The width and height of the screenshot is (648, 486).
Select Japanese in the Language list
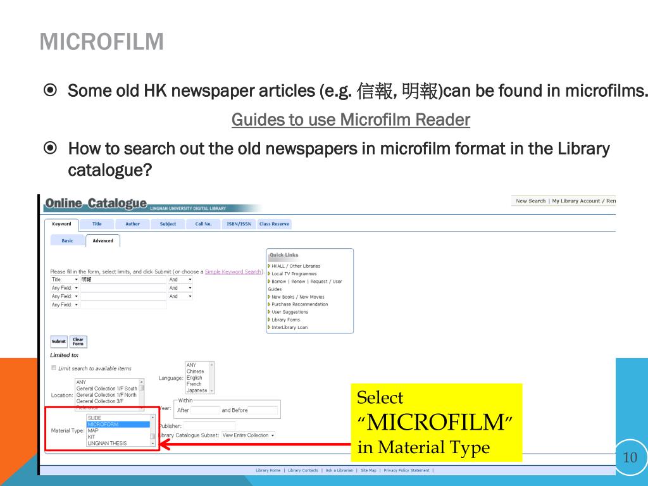tap(197, 390)
